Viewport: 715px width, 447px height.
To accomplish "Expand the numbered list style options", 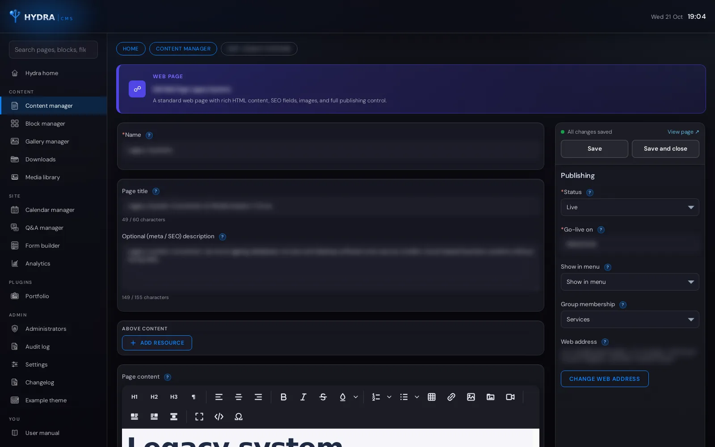I will [x=389, y=397].
